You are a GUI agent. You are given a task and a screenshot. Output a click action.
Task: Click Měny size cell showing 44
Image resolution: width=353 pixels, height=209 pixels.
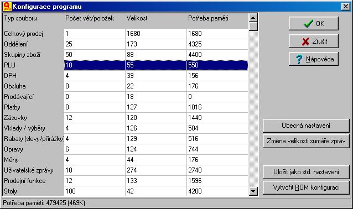pos(156,160)
